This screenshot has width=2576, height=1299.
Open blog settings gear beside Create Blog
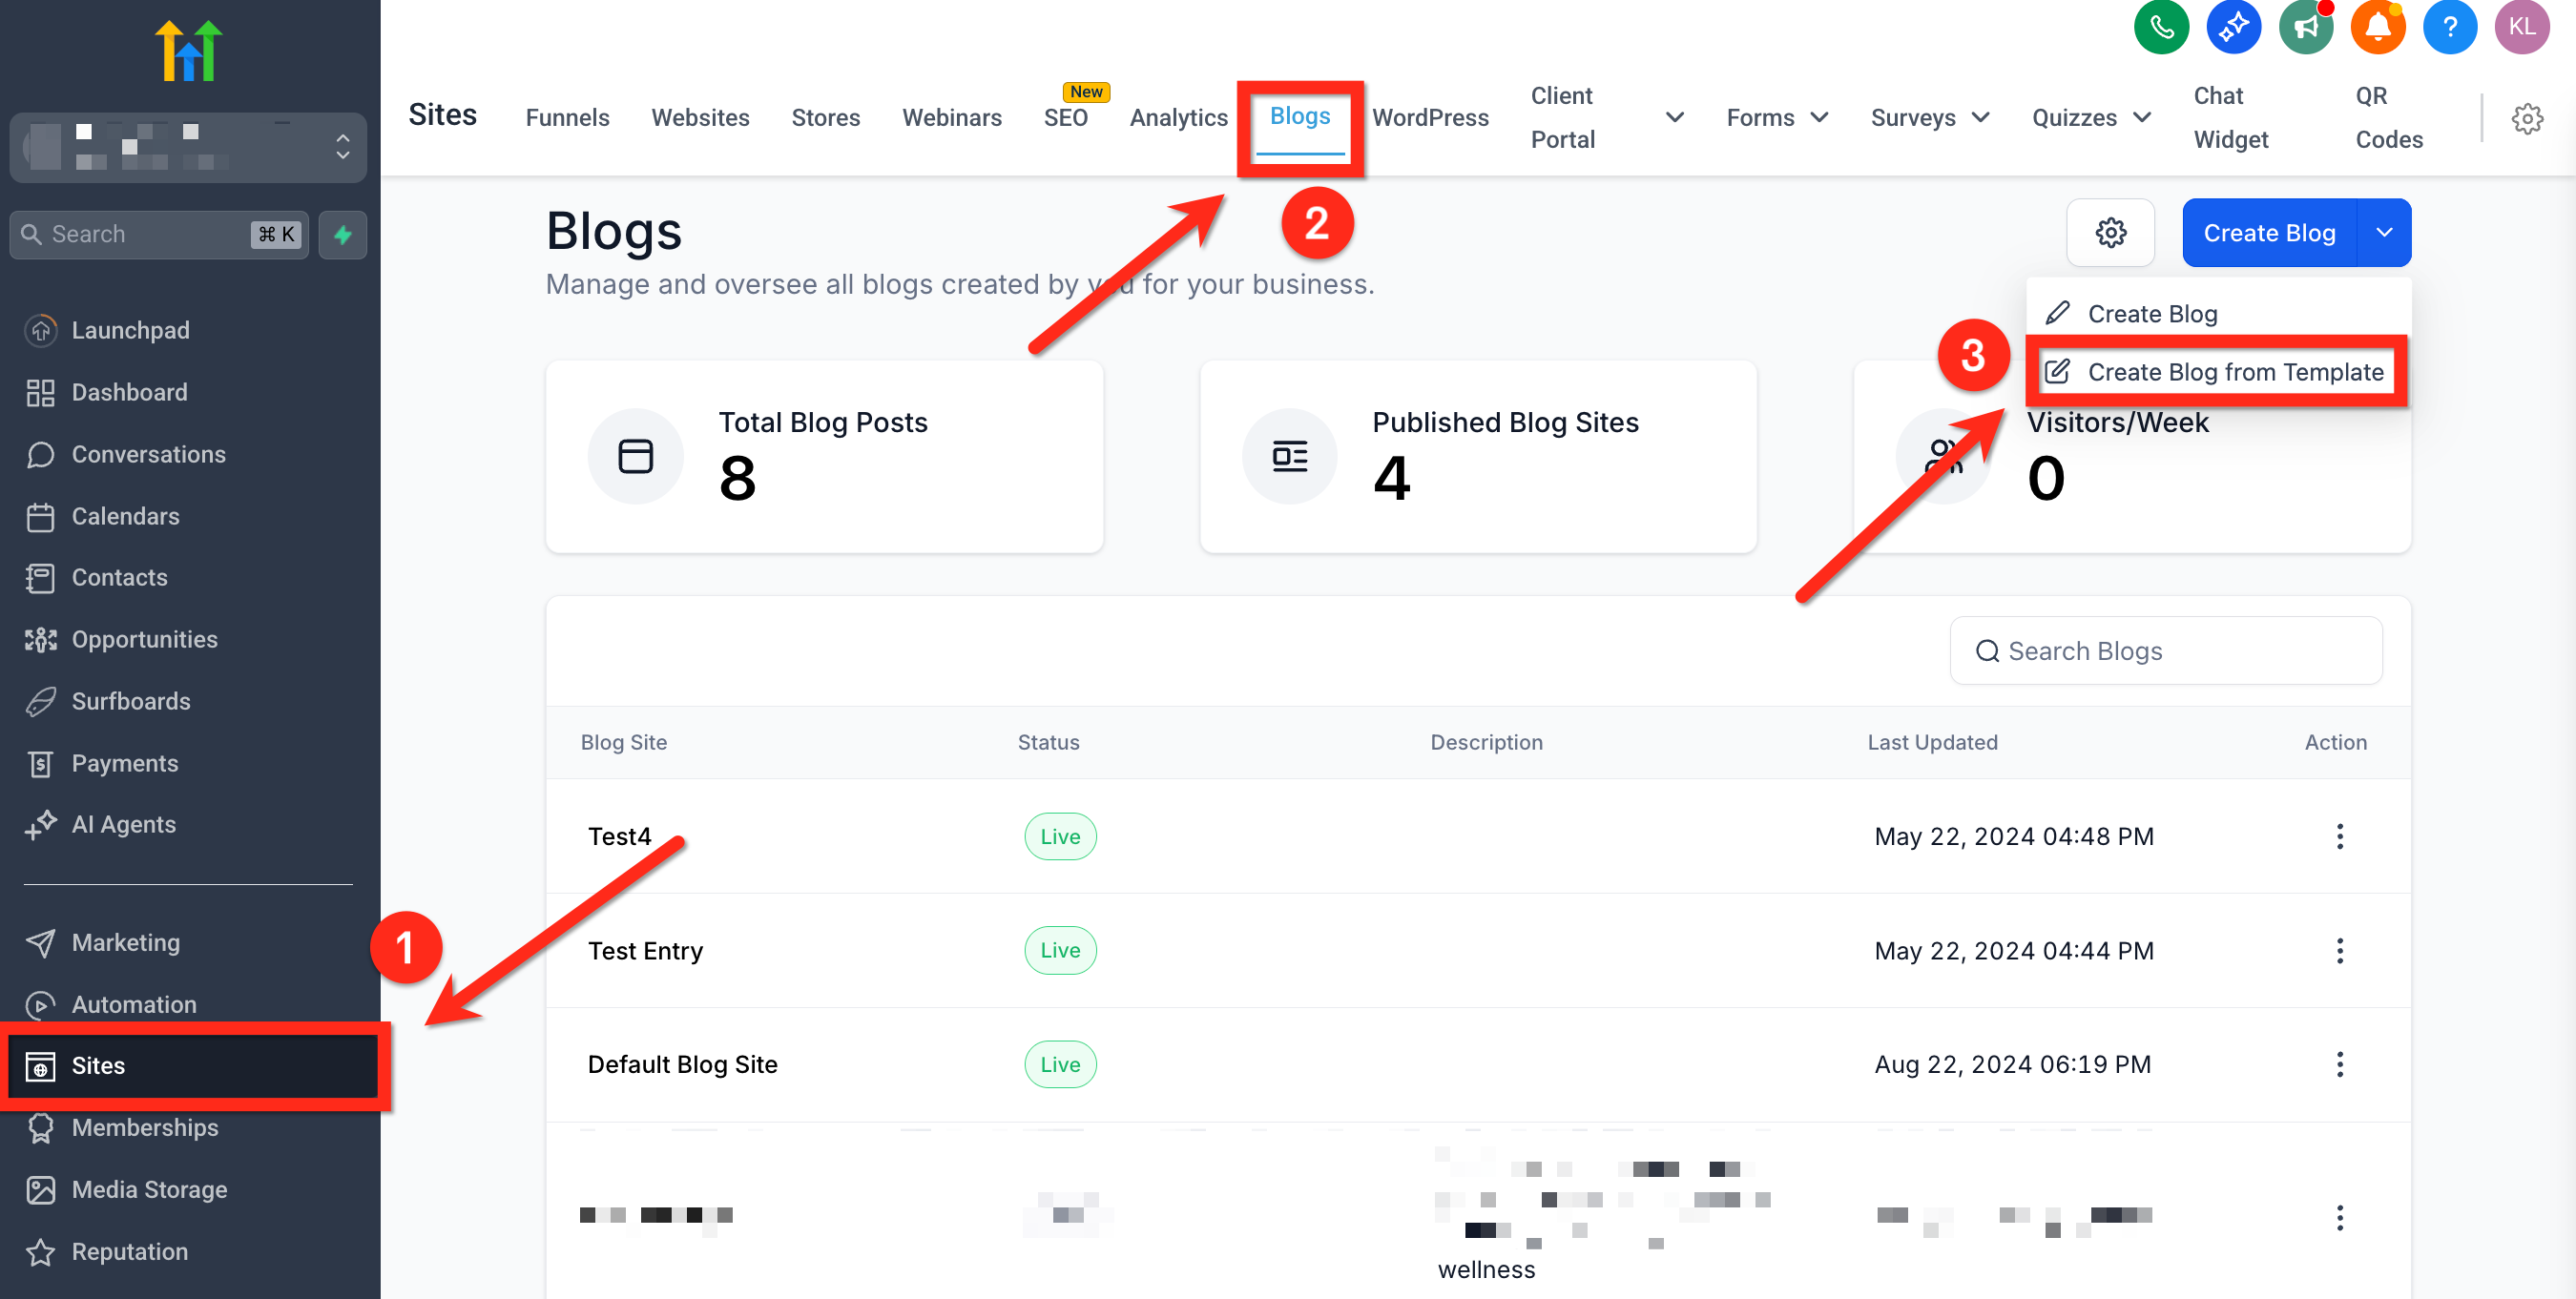2110,233
